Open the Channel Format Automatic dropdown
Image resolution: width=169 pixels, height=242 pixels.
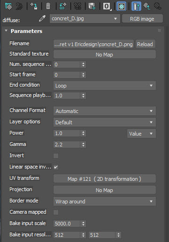(x=105, y=111)
